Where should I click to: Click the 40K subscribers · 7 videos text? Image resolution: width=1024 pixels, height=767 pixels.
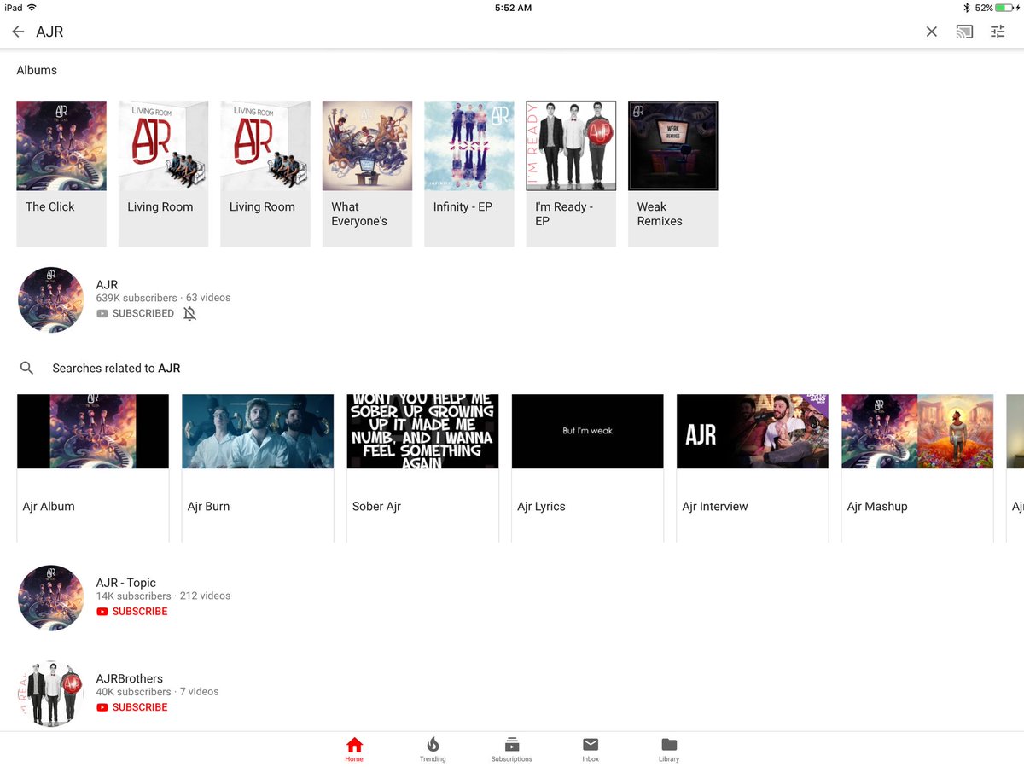pos(157,692)
